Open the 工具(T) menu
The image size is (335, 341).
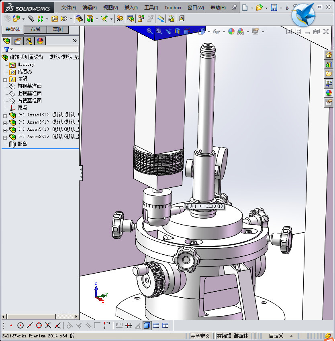151,8
